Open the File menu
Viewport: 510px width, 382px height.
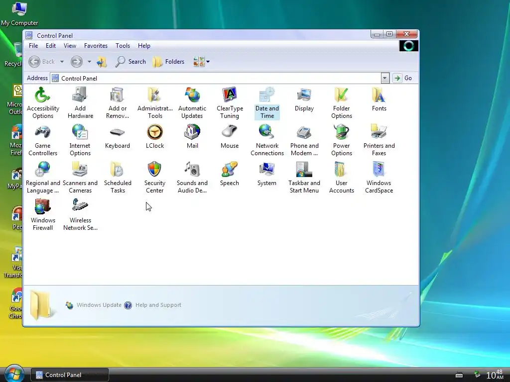point(33,46)
